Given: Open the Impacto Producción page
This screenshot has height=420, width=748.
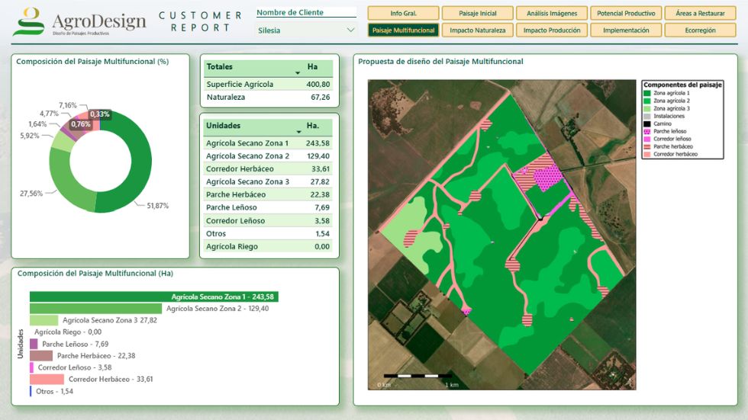Looking at the screenshot, I should tap(552, 30).
